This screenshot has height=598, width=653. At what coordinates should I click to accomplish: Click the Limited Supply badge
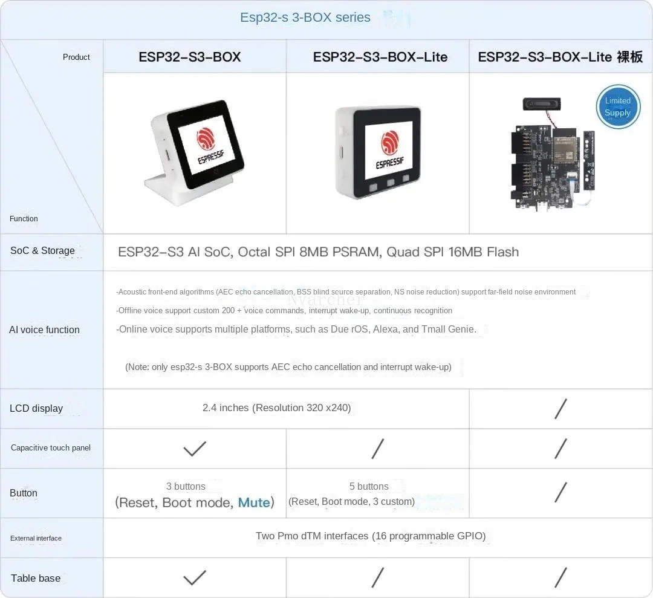point(617,106)
